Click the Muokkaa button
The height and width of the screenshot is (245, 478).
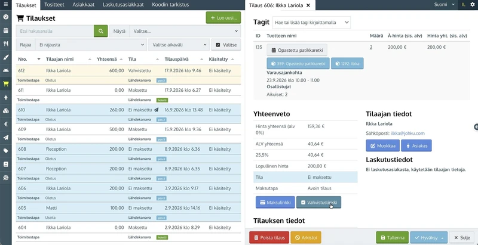coord(383,145)
